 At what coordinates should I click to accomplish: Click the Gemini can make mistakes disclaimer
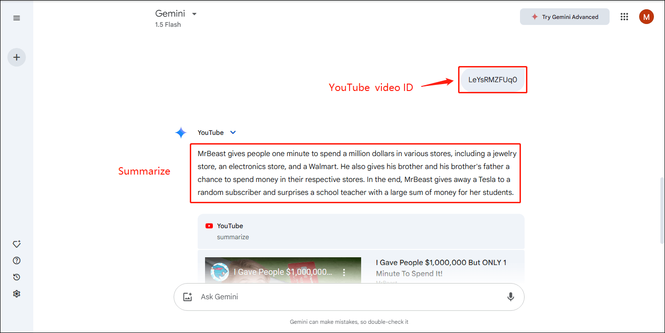click(349, 322)
